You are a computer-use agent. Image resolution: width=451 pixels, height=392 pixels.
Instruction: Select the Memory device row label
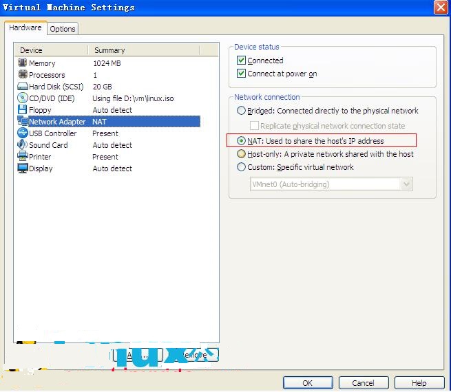[42, 63]
